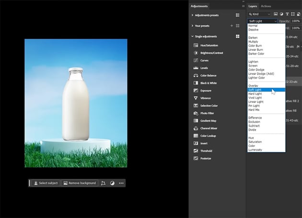Open the Kind layer filter dropdown
302x218 pixels.
(x=259, y=14)
